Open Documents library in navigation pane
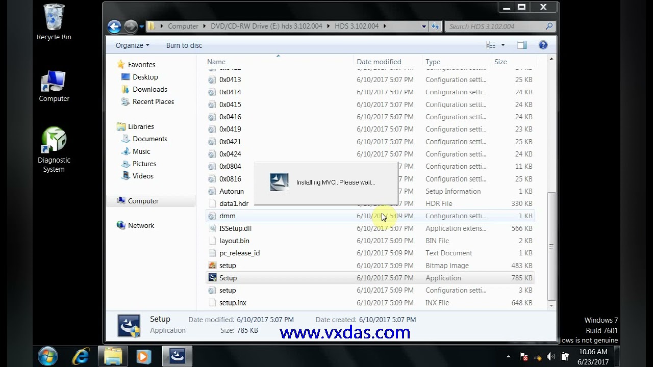The width and height of the screenshot is (653, 367). point(149,139)
